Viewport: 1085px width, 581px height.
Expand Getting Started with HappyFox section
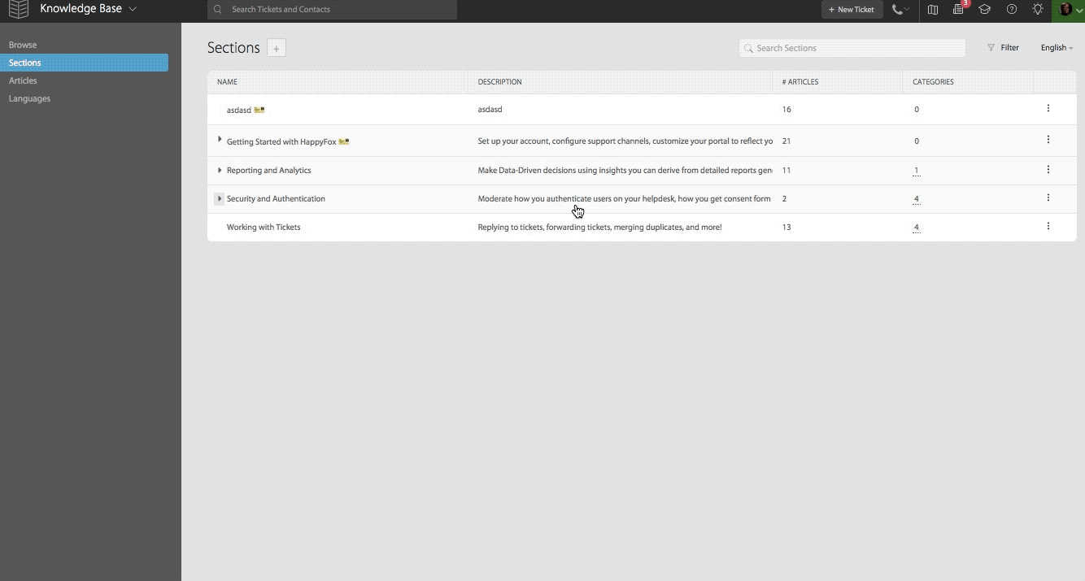coord(220,140)
